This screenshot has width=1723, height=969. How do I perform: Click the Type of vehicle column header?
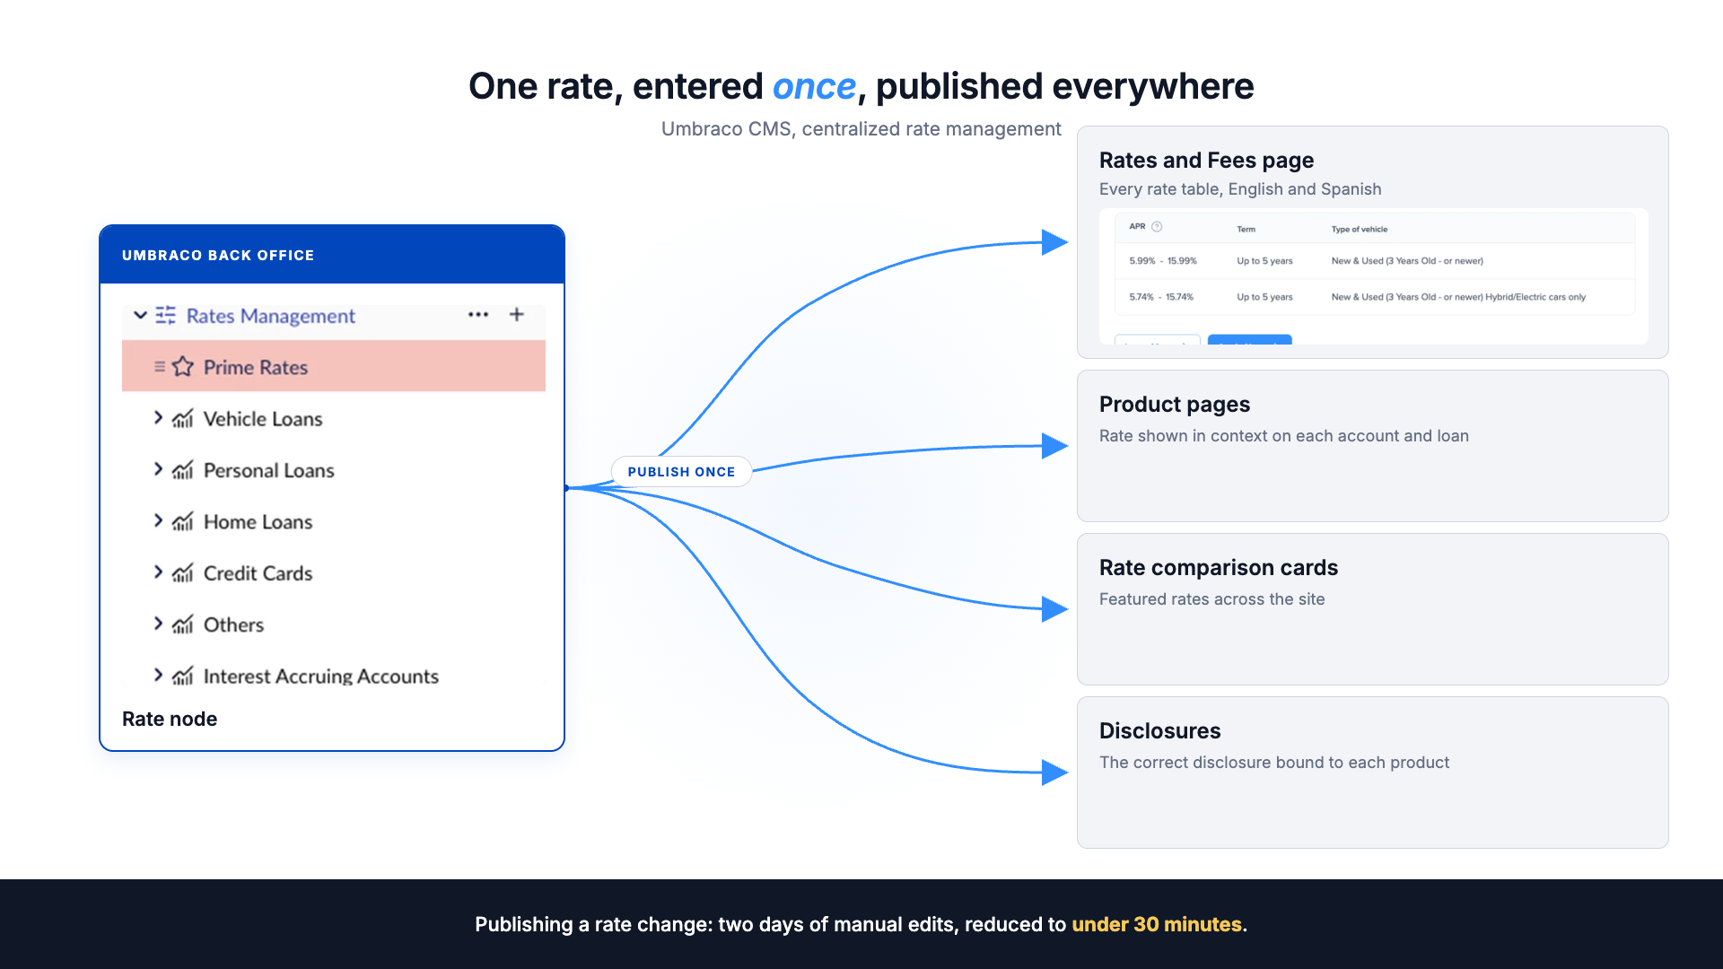coord(1360,230)
